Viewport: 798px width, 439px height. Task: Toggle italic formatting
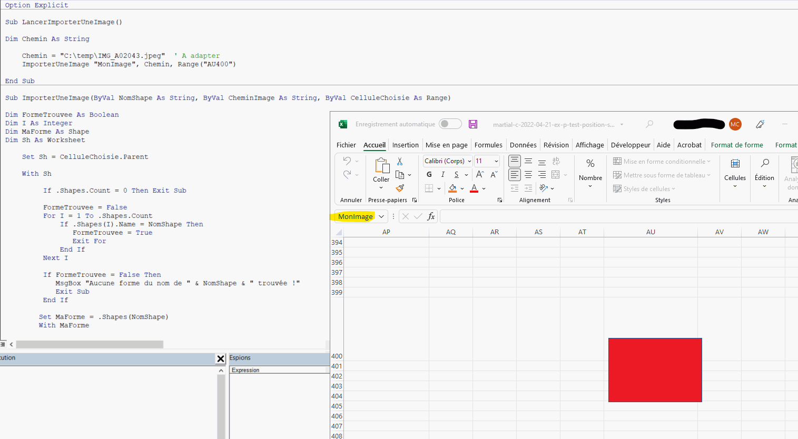tap(443, 174)
